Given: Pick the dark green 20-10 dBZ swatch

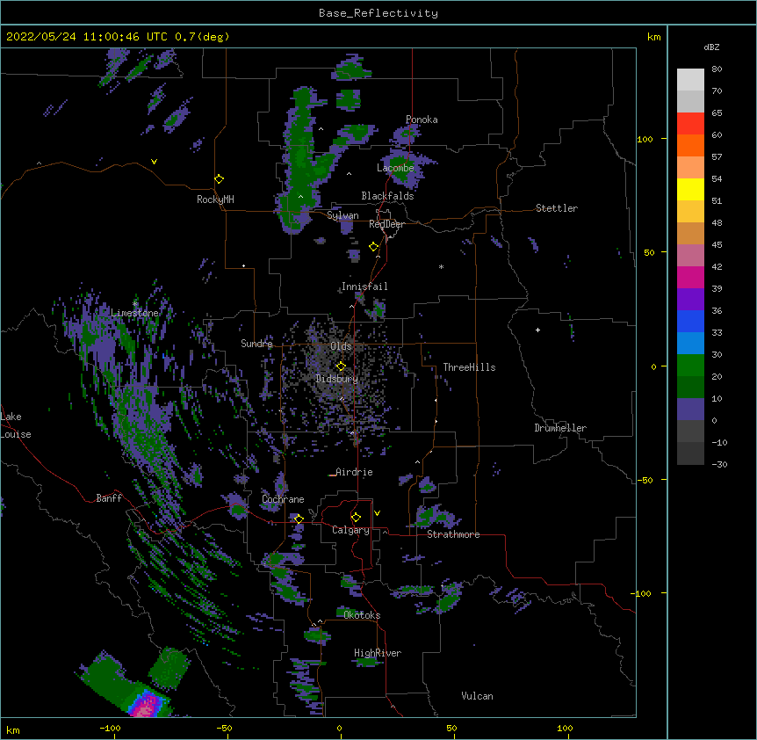Looking at the screenshot, I should (690, 388).
